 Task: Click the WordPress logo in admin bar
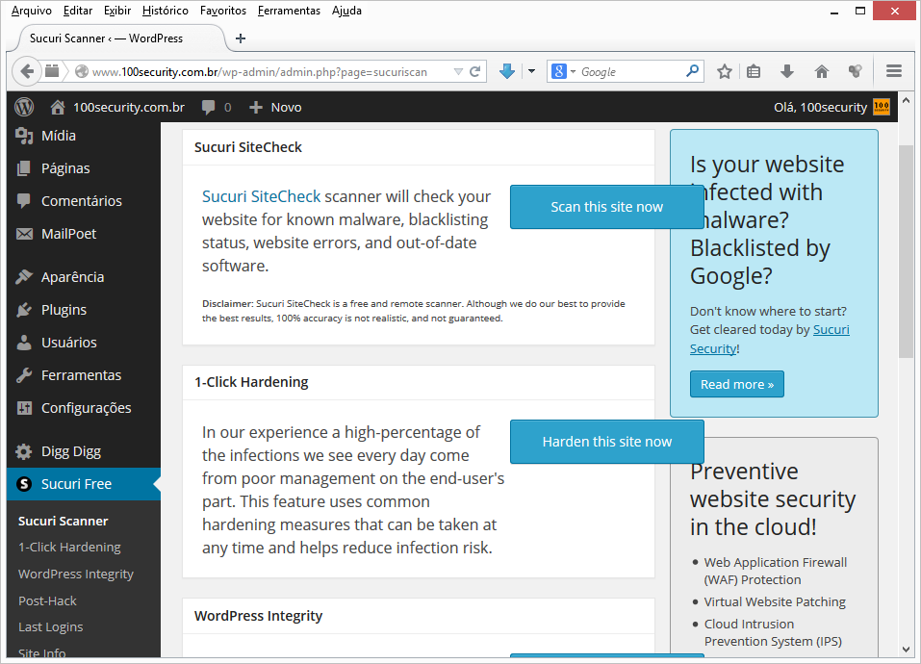(x=24, y=107)
